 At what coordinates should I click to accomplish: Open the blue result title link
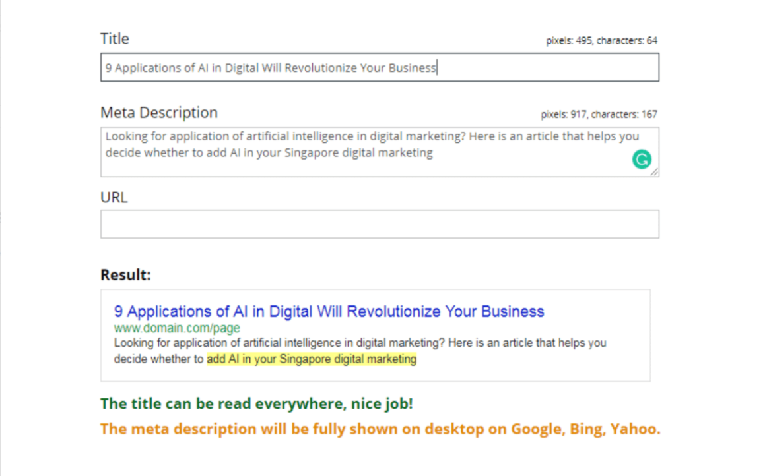pyautogui.click(x=329, y=311)
